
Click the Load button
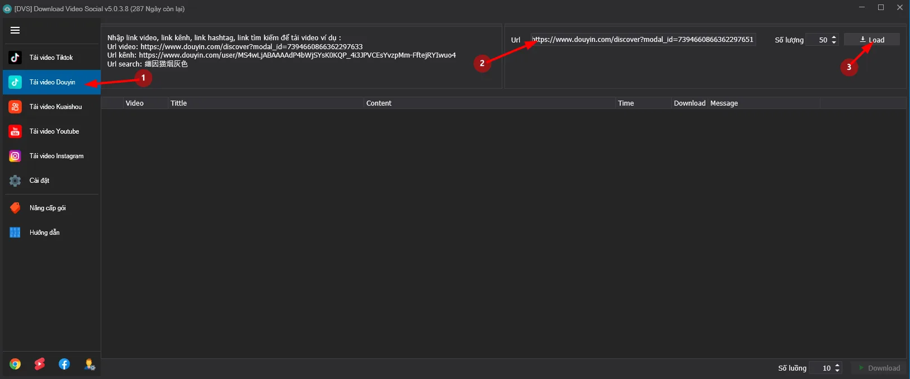point(871,40)
